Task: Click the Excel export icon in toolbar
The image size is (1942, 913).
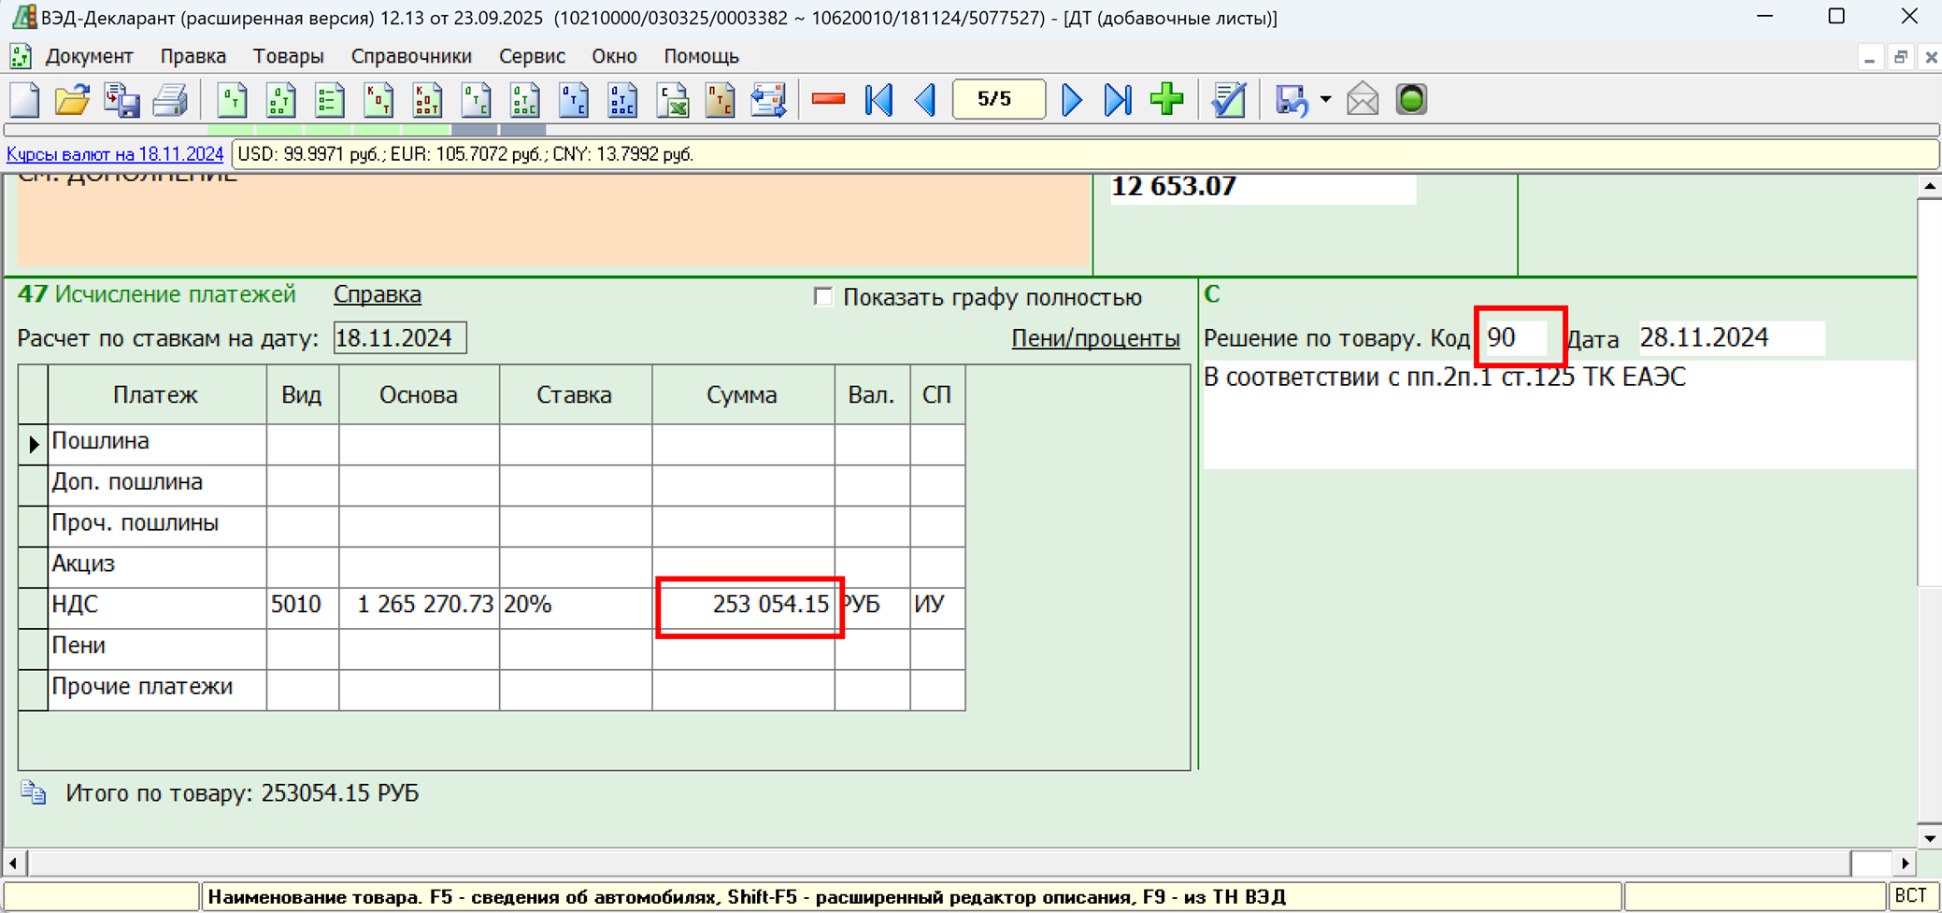Action: pyautogui.click(x=672, y=100)
